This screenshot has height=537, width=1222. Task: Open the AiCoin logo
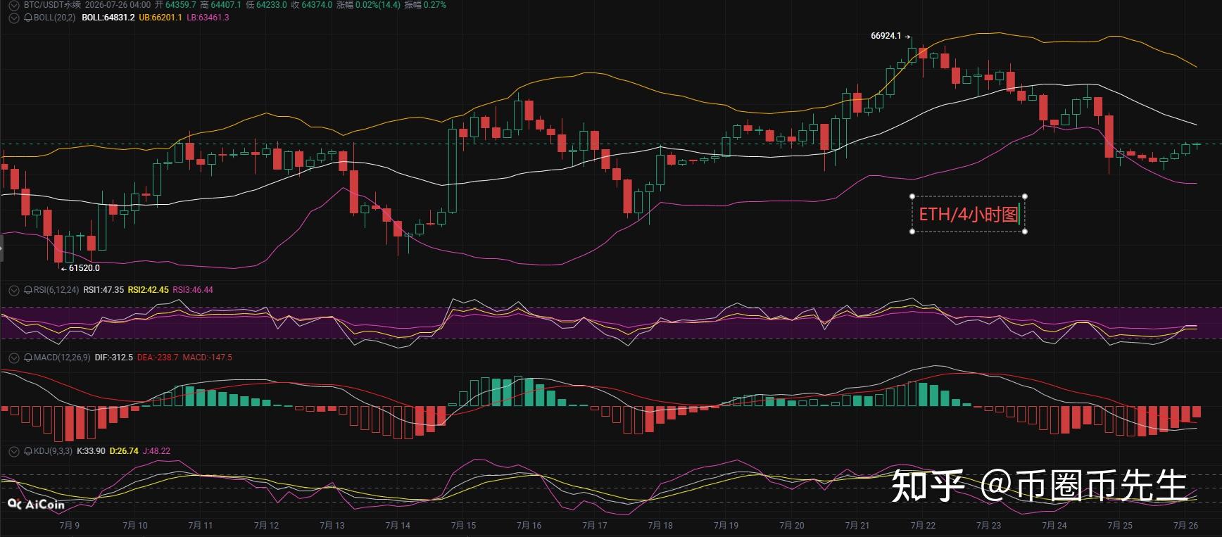(36, 504)
